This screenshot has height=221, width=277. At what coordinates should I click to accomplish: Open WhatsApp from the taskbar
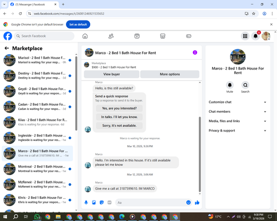click(37, 217)
